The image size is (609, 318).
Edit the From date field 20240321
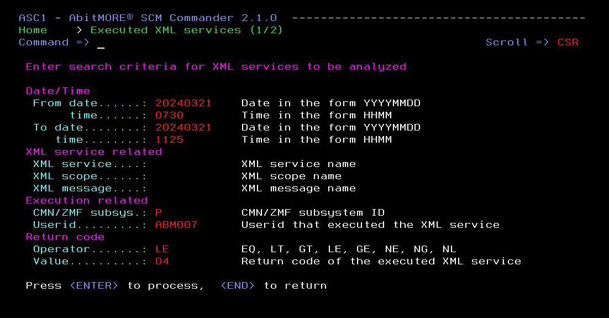[183, 103]
